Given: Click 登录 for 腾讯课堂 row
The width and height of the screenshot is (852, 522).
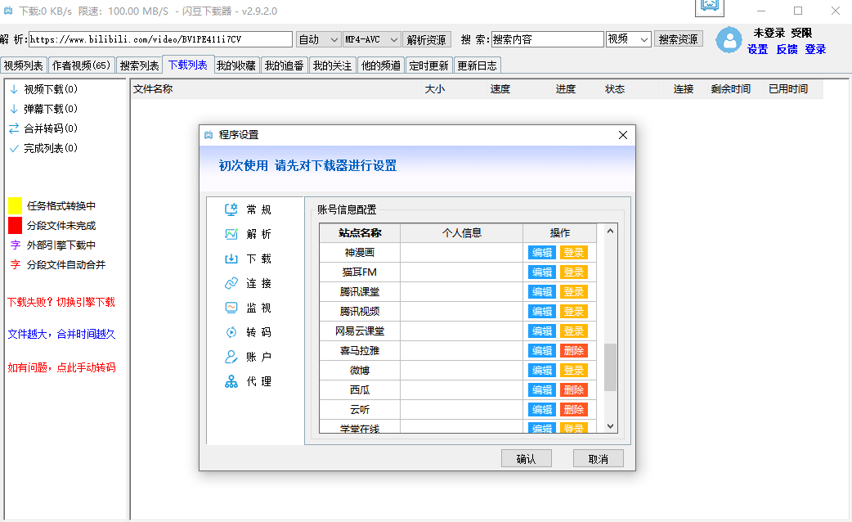Looking at the screenshot, I should (x=574, y=291).
